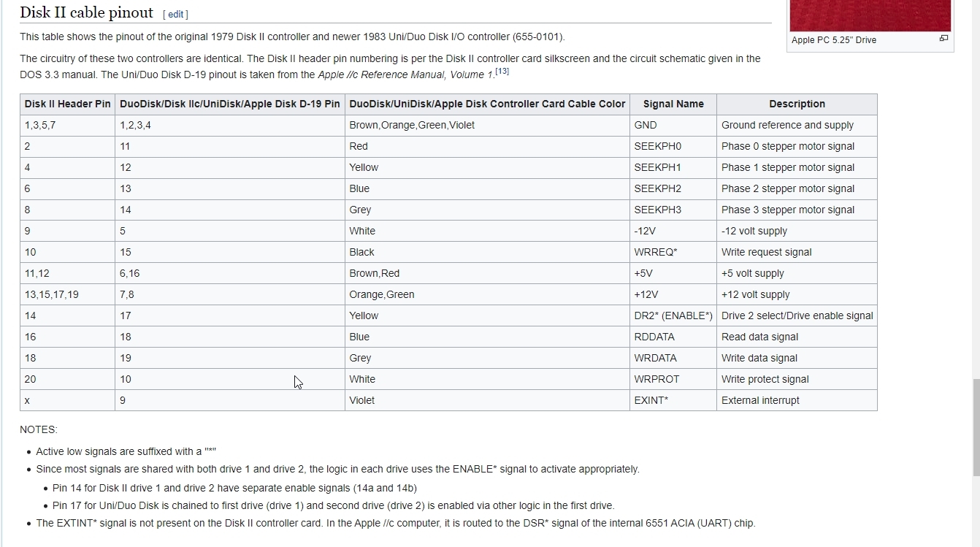Click 'Write protect signal' description

tap(797, 379)
